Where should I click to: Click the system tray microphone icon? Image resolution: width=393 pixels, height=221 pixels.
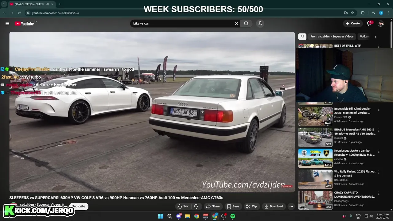pyautogui.click(x=351, y=216)
